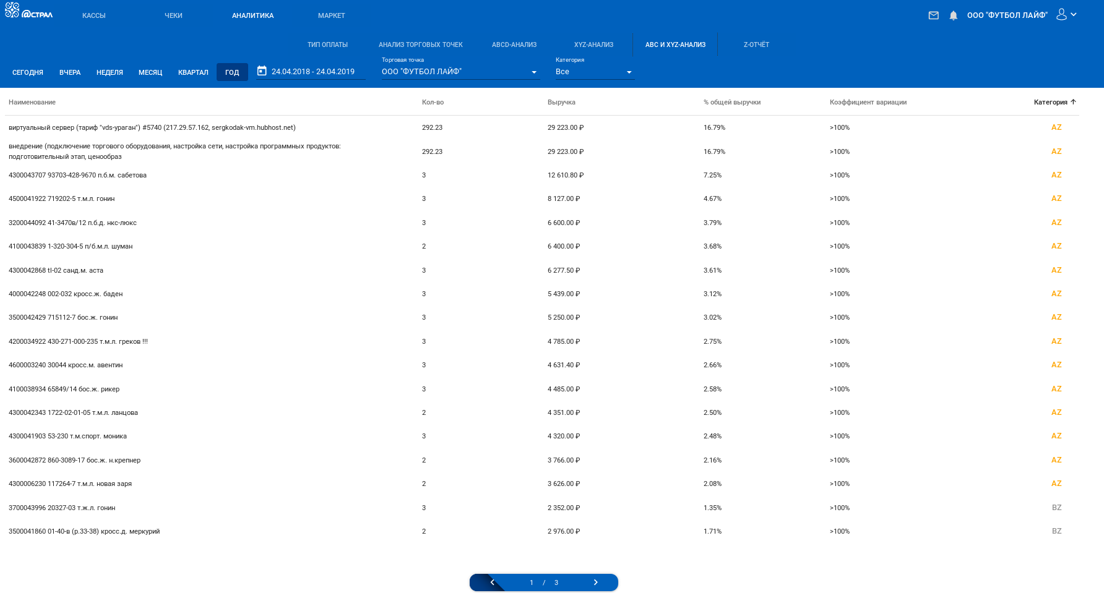Select the ГОД period filter
Viewport: 1104px width, 593px height.
[232, 72]
